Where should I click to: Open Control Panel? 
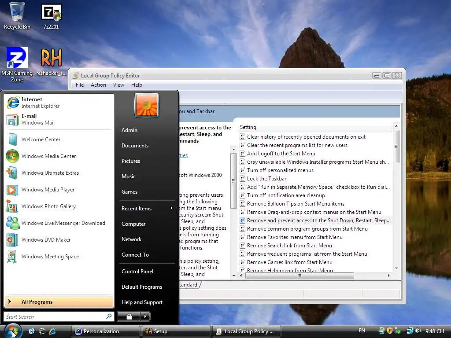click(137, 271)
